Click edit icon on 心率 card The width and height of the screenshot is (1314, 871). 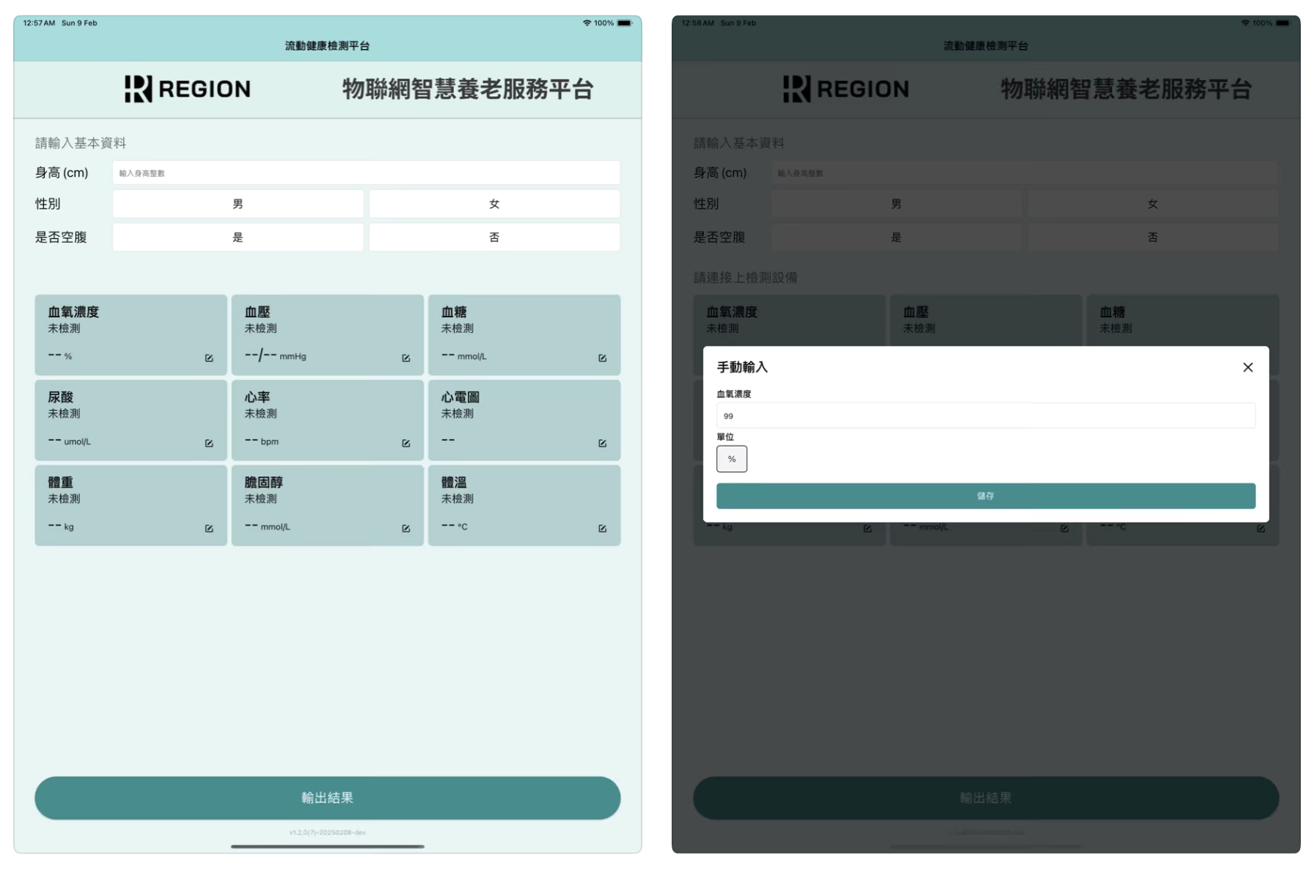(x=405, y=443)
